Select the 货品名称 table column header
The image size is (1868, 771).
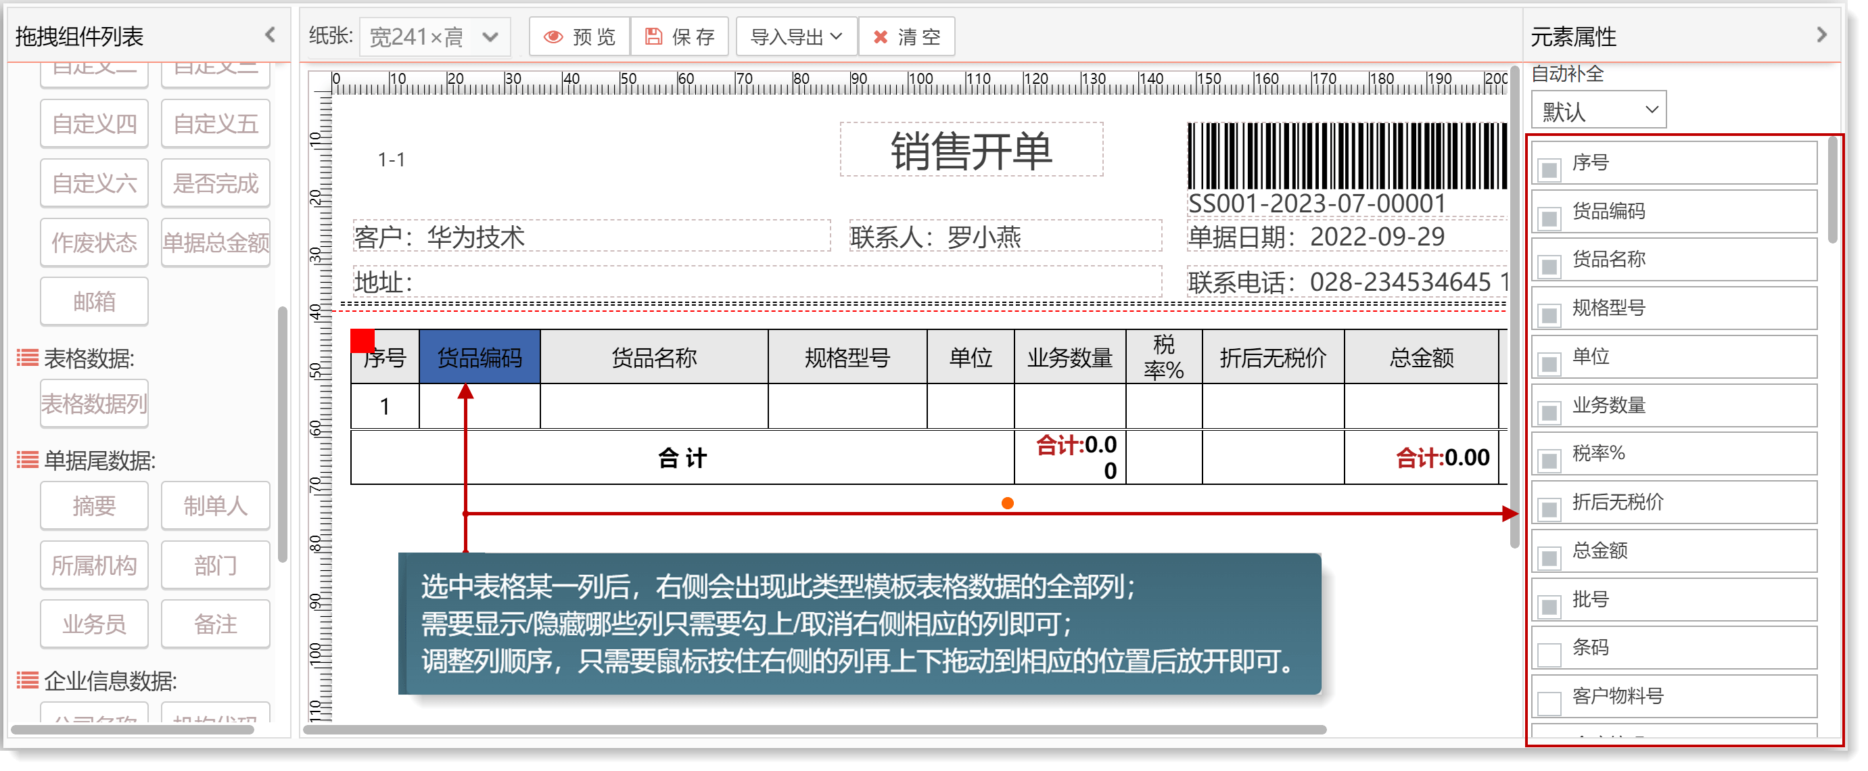point(653,357)
